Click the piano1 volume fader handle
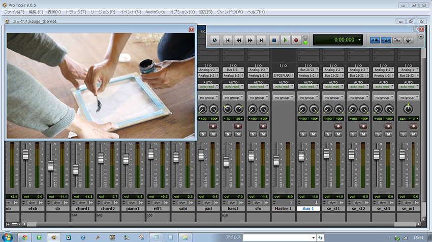The image size is (432, 242). (x=125, y=159)
